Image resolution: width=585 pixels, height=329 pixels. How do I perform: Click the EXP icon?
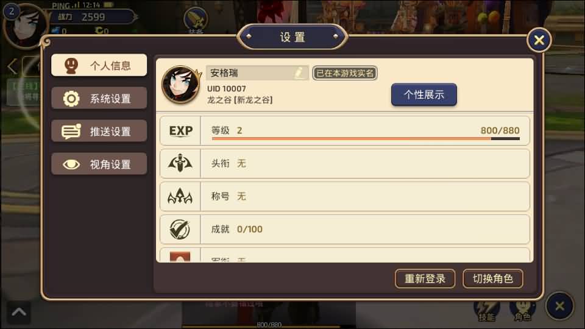click(180, 130)
